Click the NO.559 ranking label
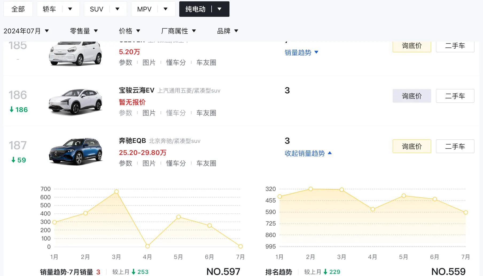 449,272
